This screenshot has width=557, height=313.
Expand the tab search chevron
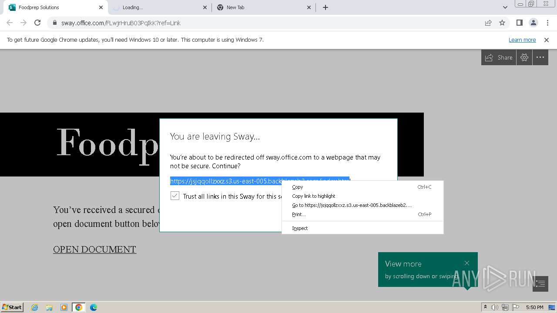click(x=505, y=7)
